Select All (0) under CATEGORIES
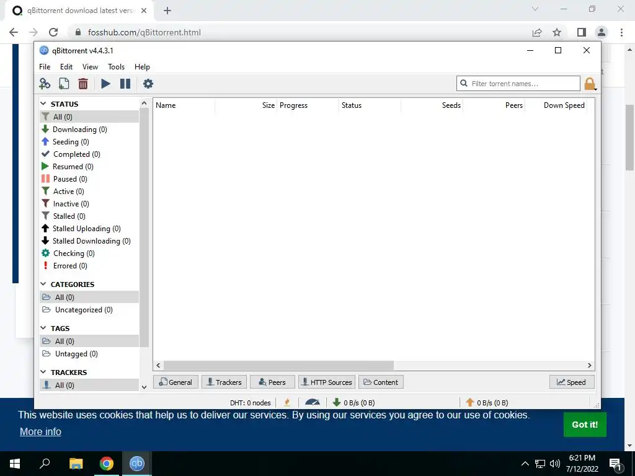The image size is (635, 476). coord(89,297)
